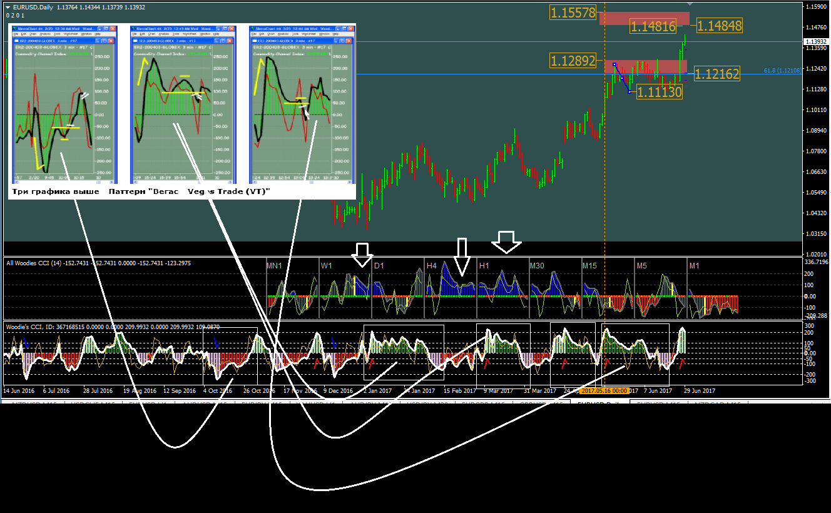Image resolution: width=831 pixels, height=513 pixels.
Task: Click the 1.07800 price axis value
Action: pyautogui.click(x=817, y=151)
